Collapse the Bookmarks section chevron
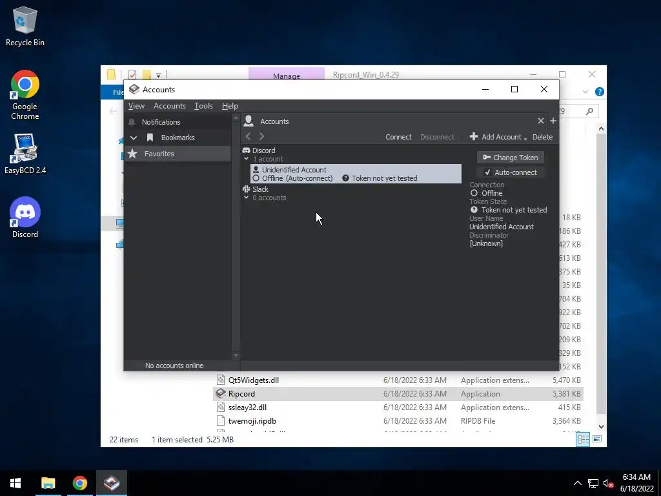 [x=134, y=138]
